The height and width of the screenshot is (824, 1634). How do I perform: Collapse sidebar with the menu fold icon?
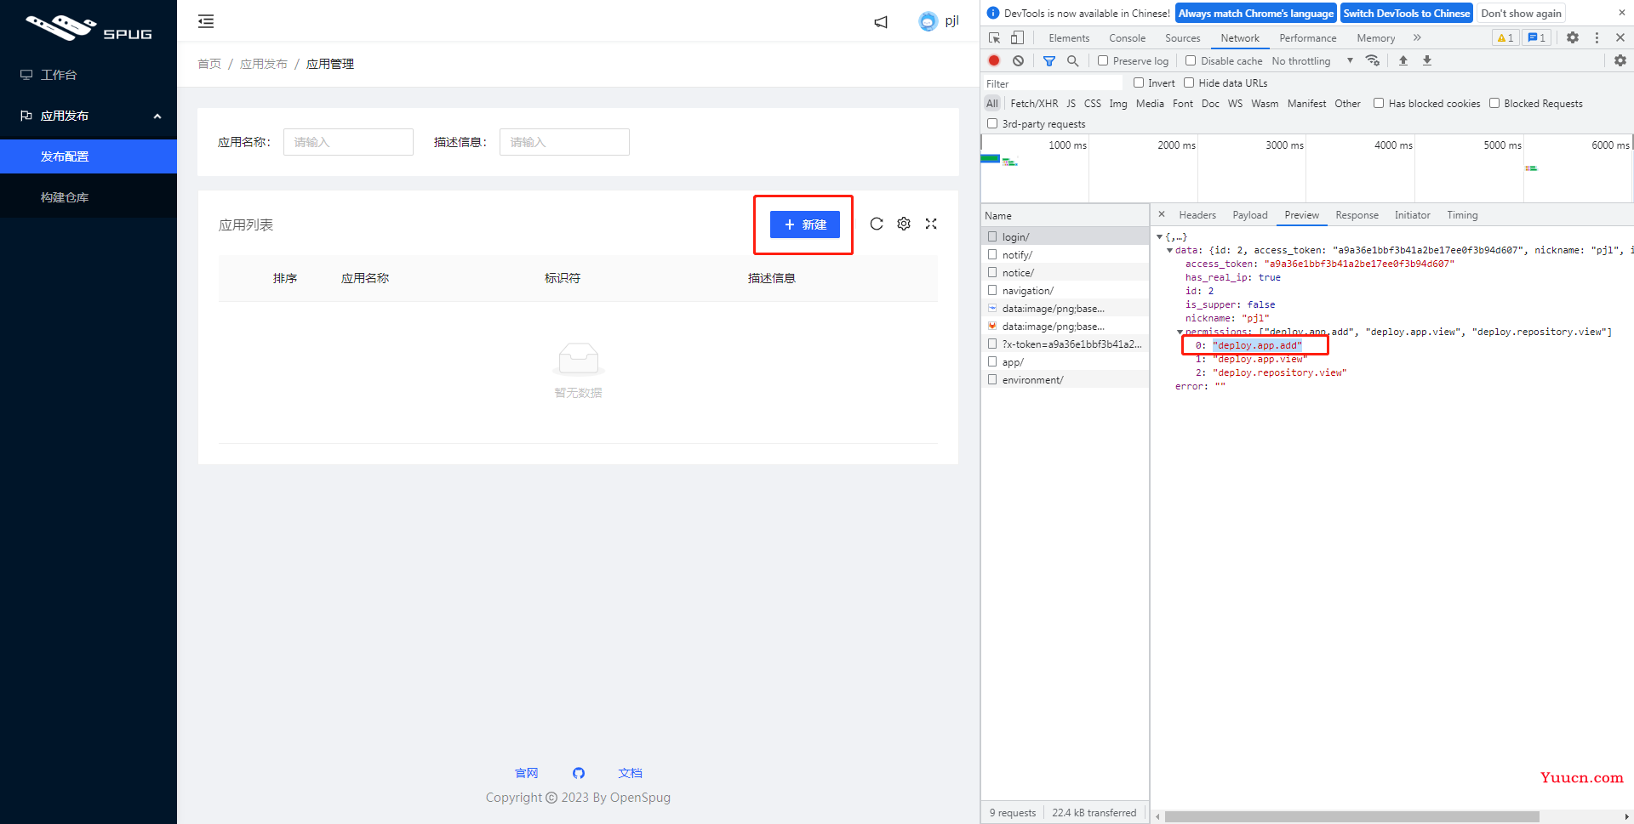pyautogui.click(x=206, y=21)
